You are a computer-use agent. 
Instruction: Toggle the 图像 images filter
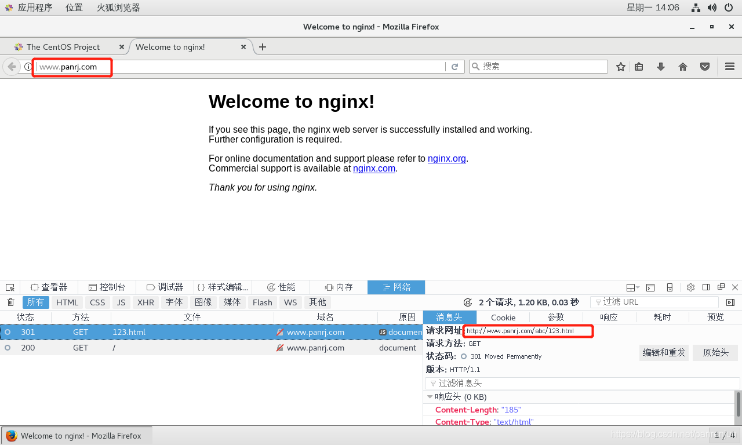203,302
